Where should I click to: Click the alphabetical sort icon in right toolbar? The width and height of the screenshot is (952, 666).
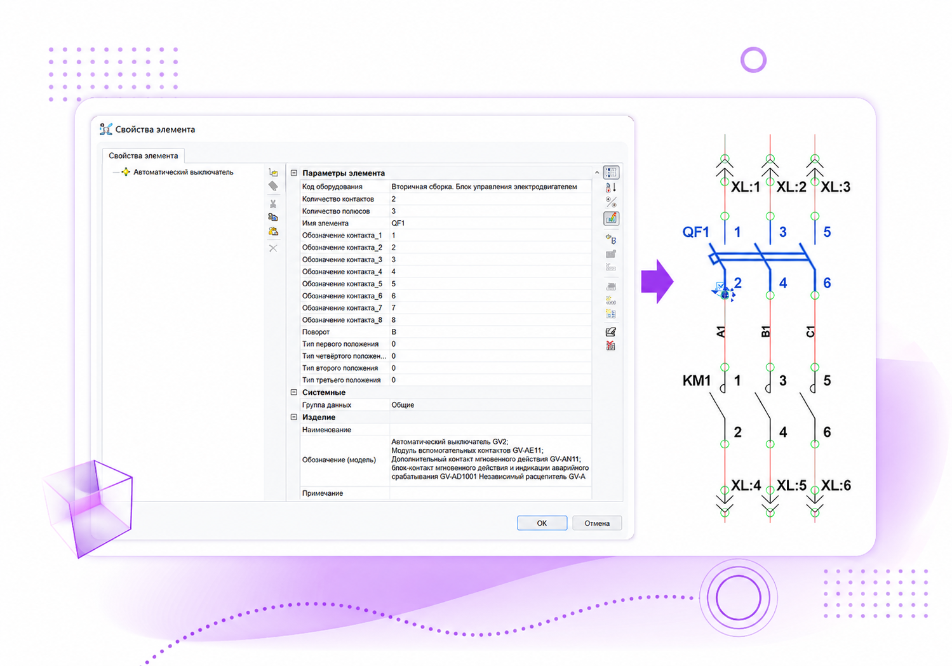[611, 188]
